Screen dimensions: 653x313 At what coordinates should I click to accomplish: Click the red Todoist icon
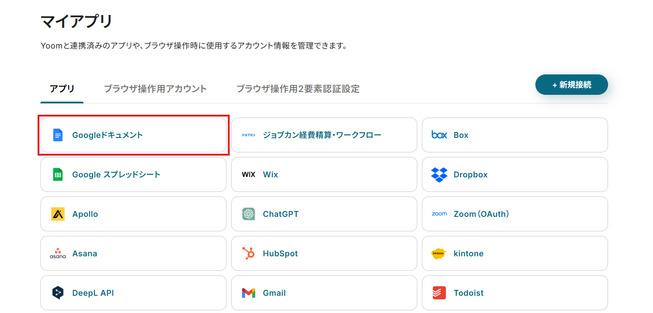point(439,293)
